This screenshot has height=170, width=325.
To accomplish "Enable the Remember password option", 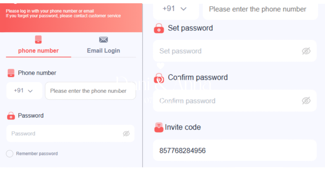I will click(10, 154).
